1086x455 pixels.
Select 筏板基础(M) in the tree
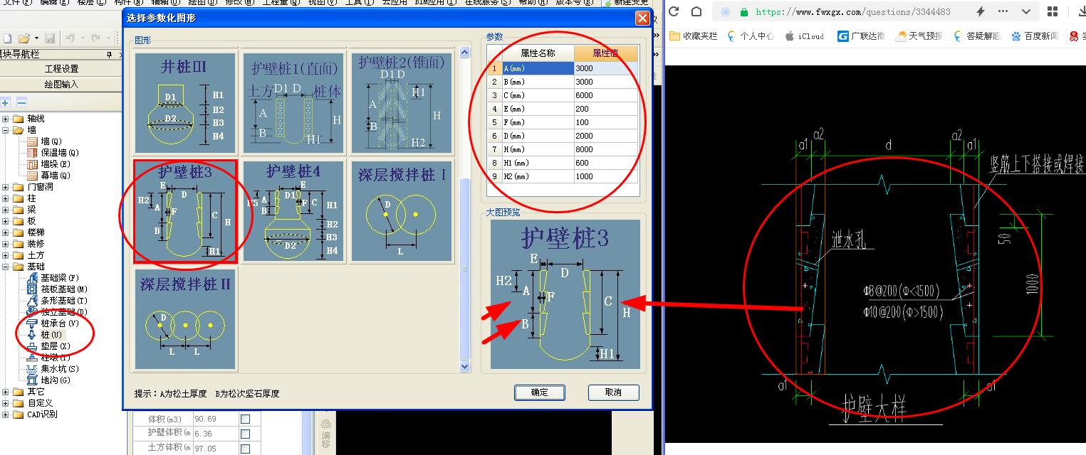pyautogui.click(x=64, y=289)
